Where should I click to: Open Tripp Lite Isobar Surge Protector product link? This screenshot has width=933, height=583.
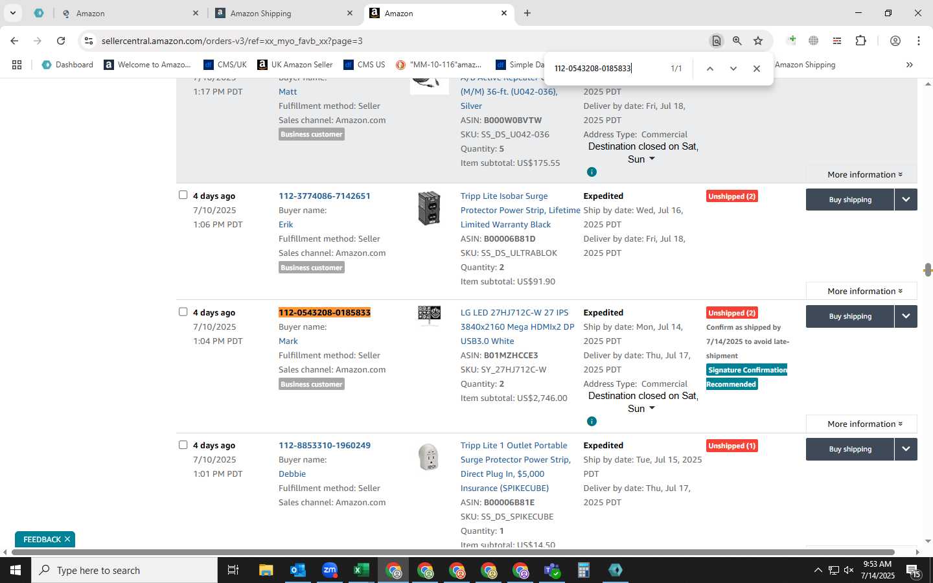[520, 210]
